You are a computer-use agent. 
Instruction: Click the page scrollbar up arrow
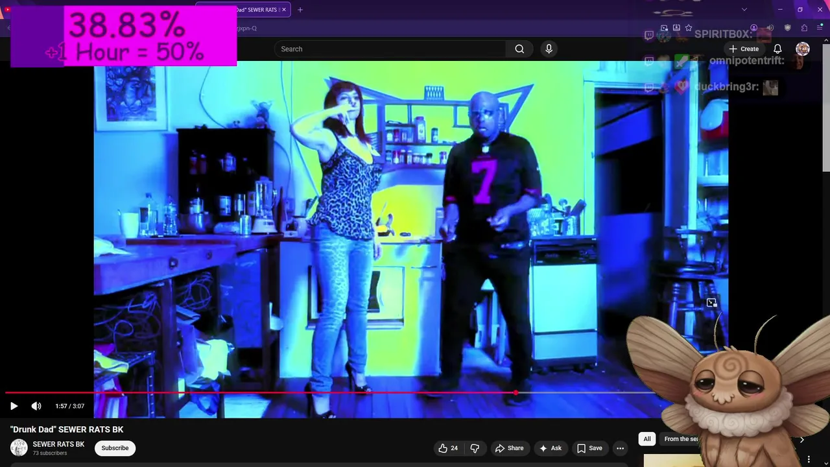826,42
